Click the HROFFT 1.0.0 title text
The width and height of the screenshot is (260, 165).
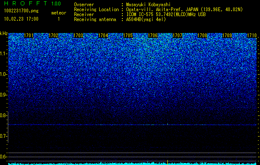coord(33,3)
